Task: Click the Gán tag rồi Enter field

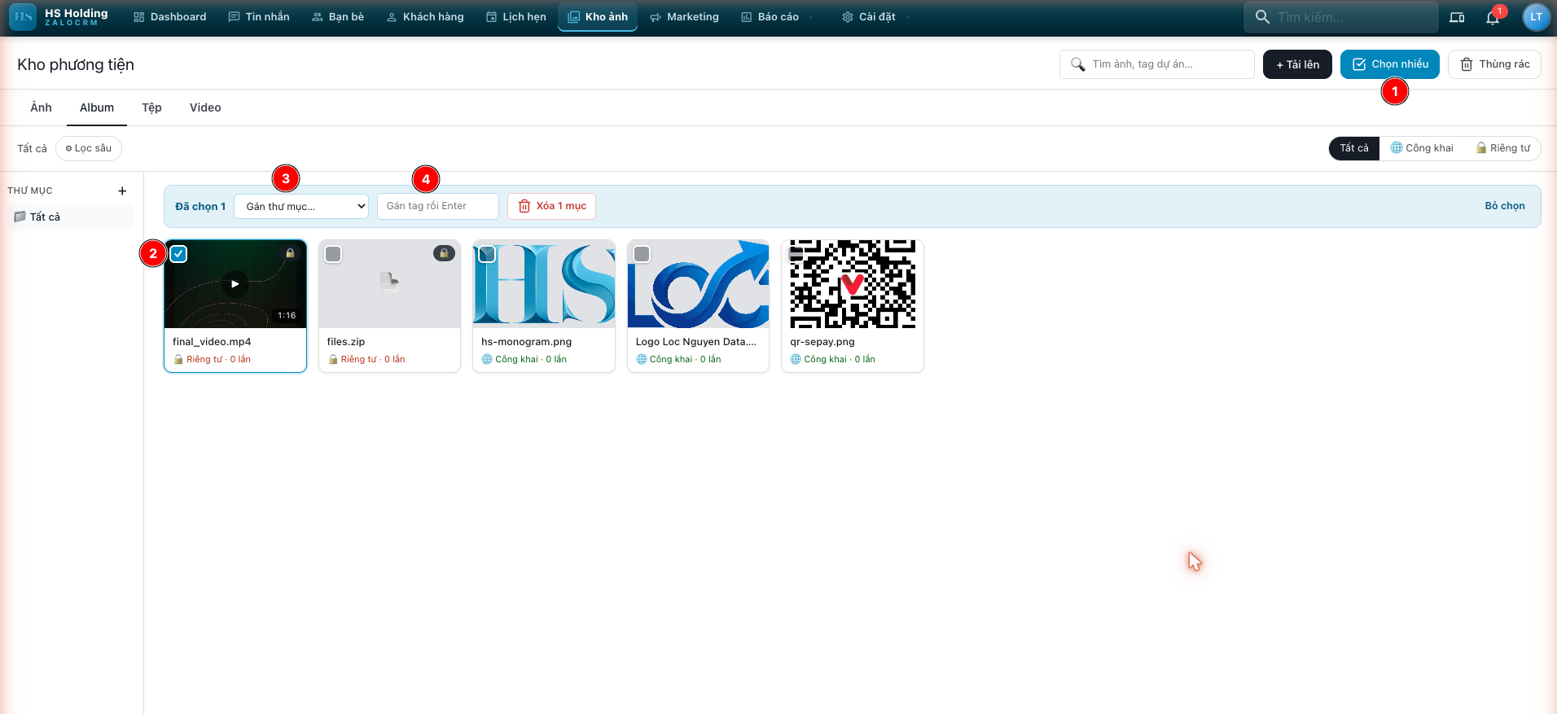Action: pyautogui.click(x=438, y=206)
